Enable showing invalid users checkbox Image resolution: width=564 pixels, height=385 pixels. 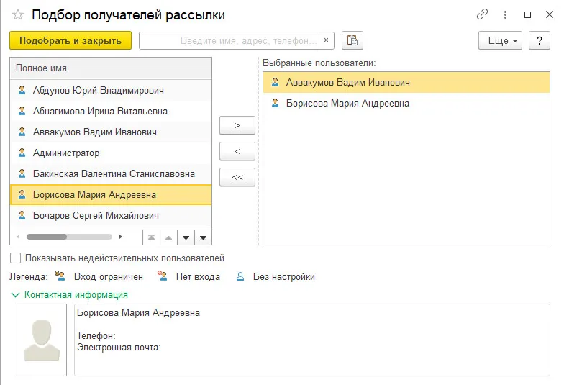pyautogui.click(x=16, y=258)
